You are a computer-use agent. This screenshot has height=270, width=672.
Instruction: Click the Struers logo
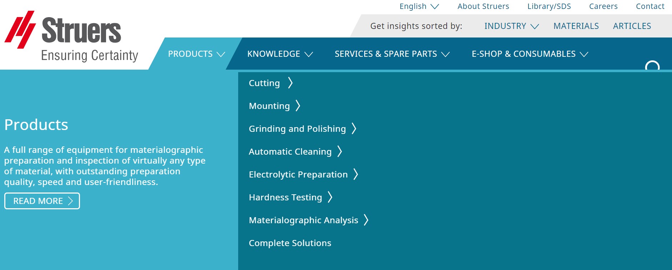click(71, 36)
